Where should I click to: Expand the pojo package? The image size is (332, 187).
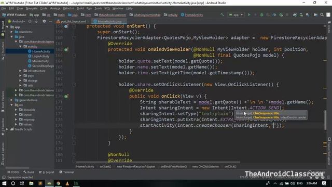point(20,76)
